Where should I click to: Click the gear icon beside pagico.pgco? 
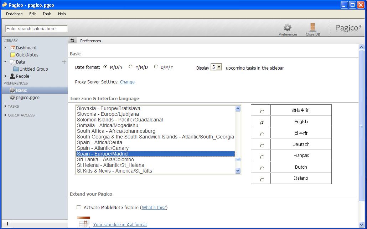[12, 98]
